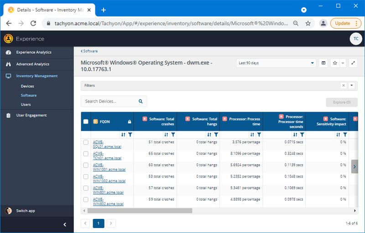Click the scrollbar right arrow under table
The height and width of the screenshot is (233, 365).
pyautogui.click(x=355, y=211)
